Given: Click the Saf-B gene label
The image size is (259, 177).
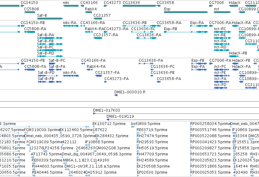Looking at the screenshot, I should [42, 15].
